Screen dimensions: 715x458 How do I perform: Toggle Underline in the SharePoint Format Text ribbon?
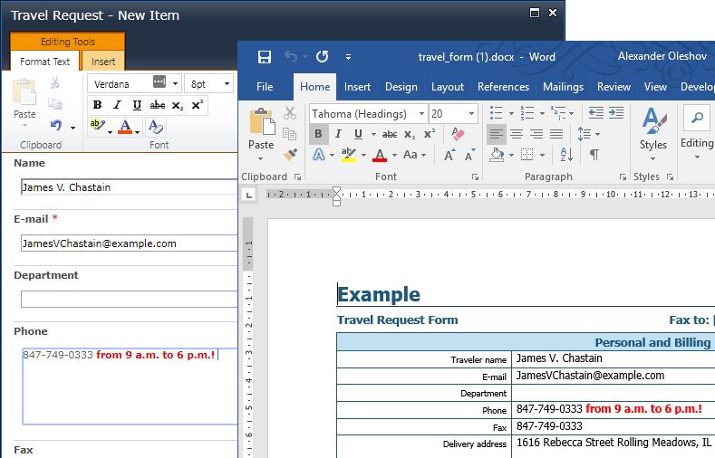[x=137, y=105]
